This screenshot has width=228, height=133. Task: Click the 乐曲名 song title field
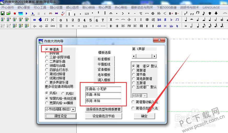[103, 89]
